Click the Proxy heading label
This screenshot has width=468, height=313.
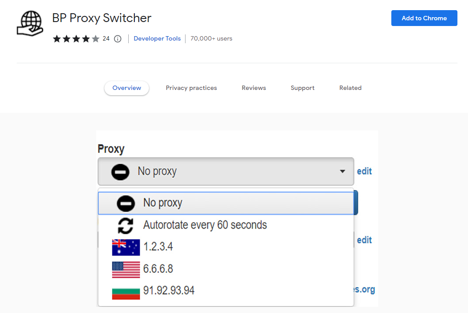click(111, 149)
